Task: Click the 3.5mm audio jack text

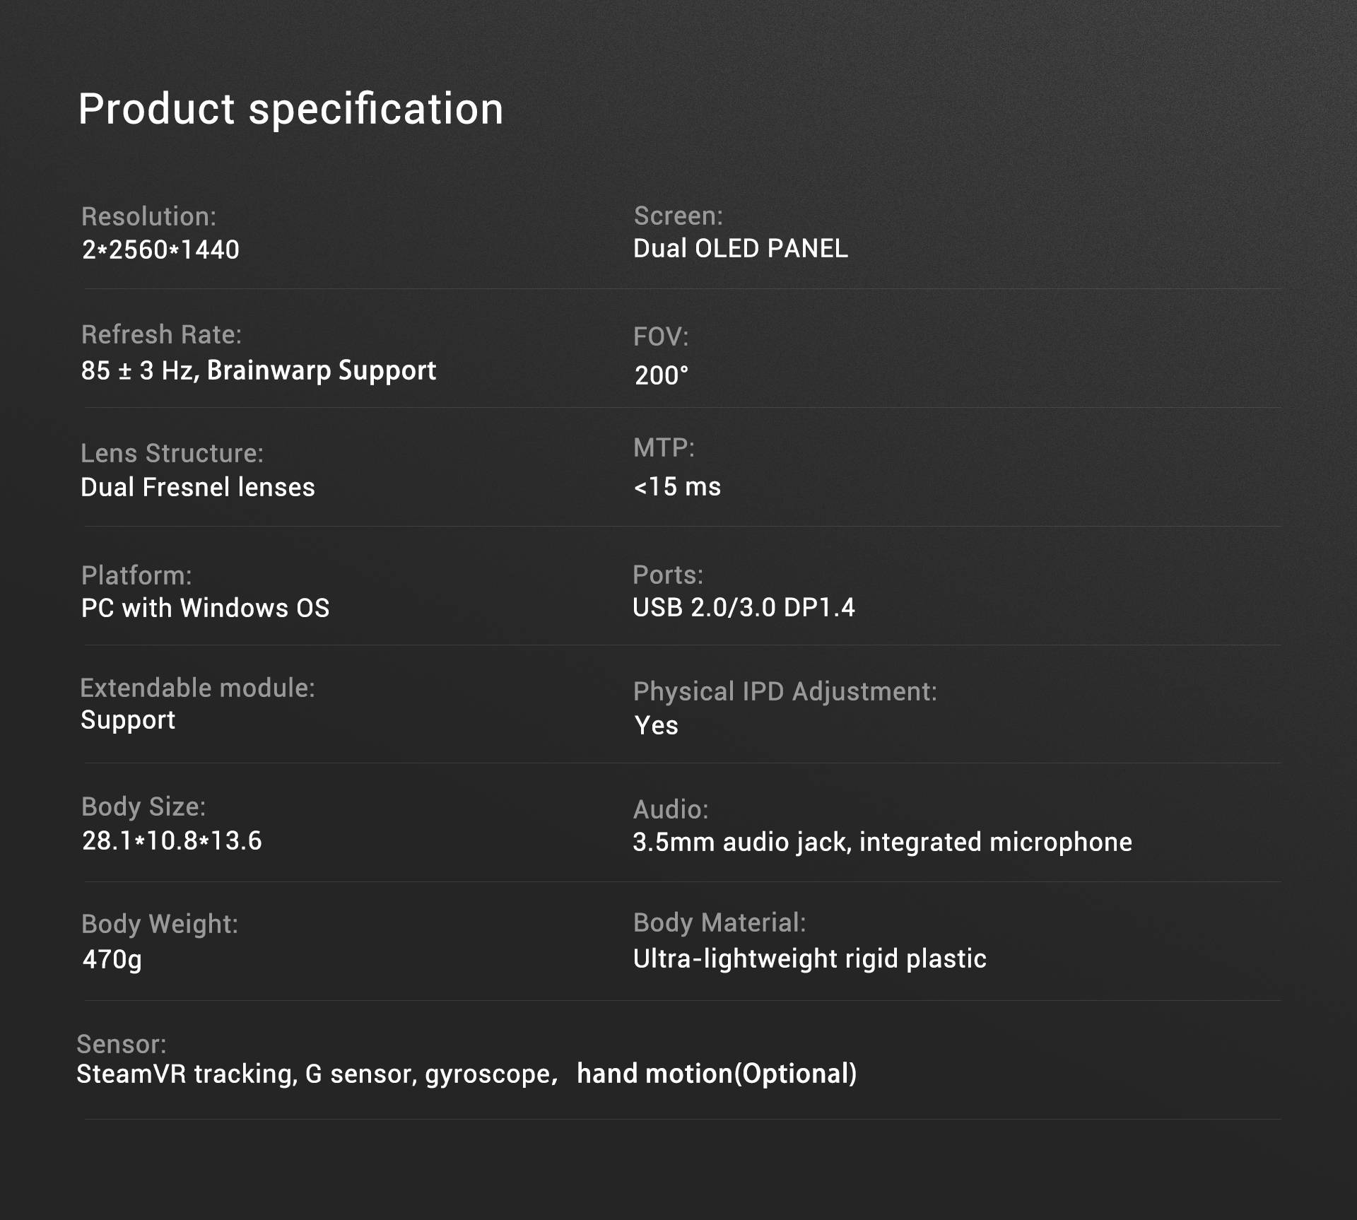Action: [742, 843]
